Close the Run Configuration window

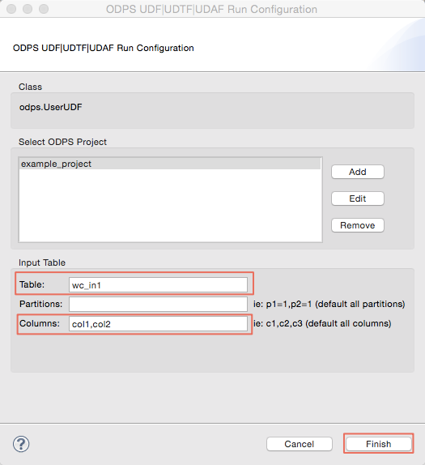[x=11, y=9]
